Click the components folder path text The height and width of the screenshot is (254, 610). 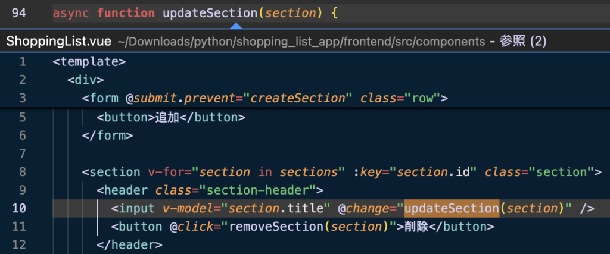(x=301, y=42)
